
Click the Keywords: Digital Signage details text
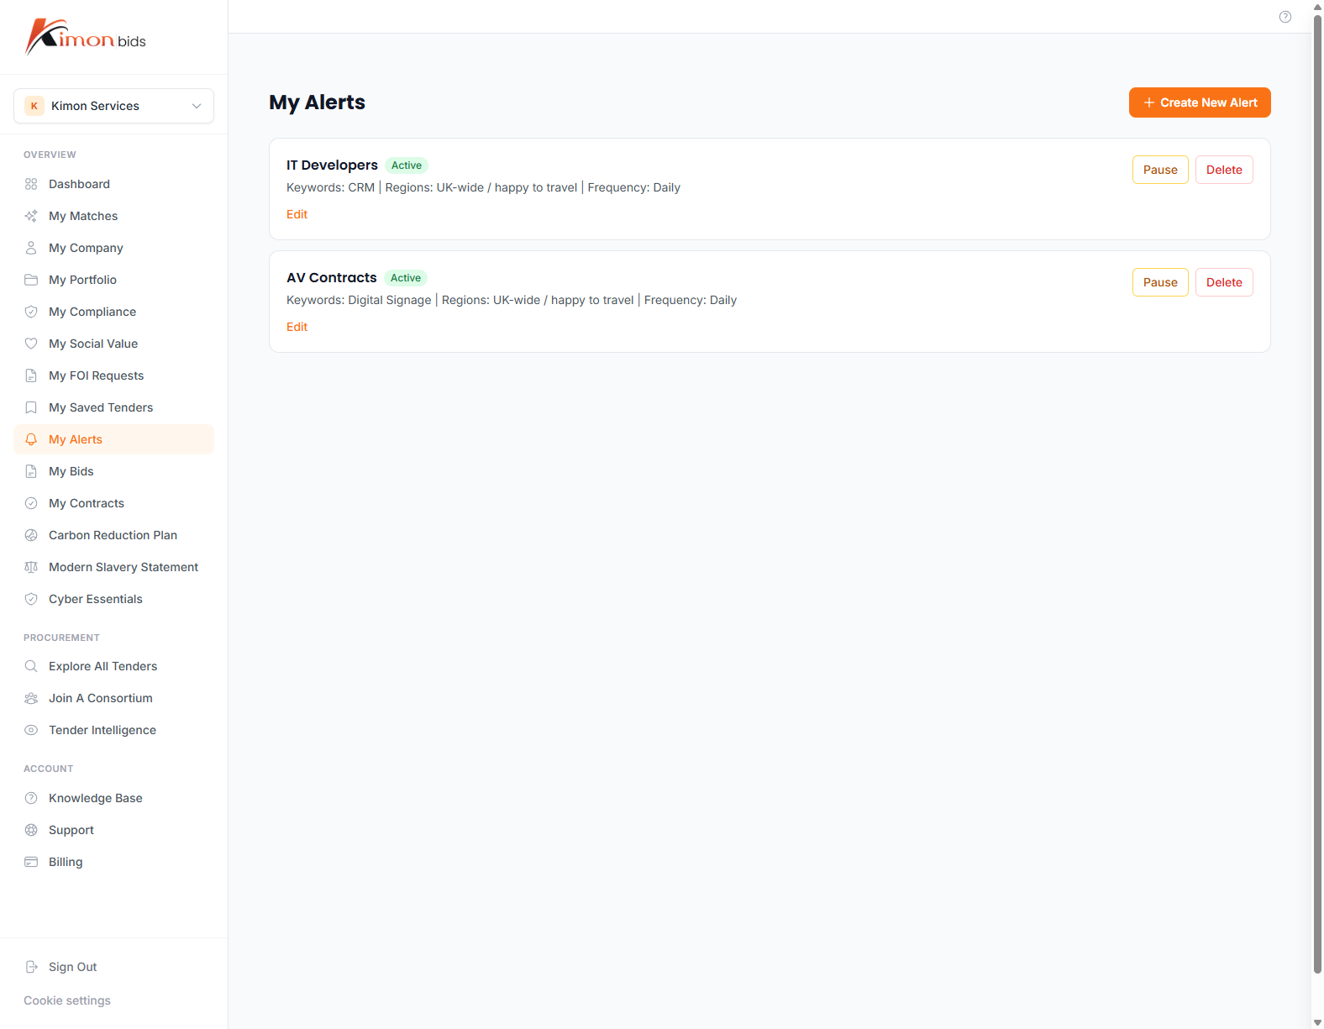point(512,300)
